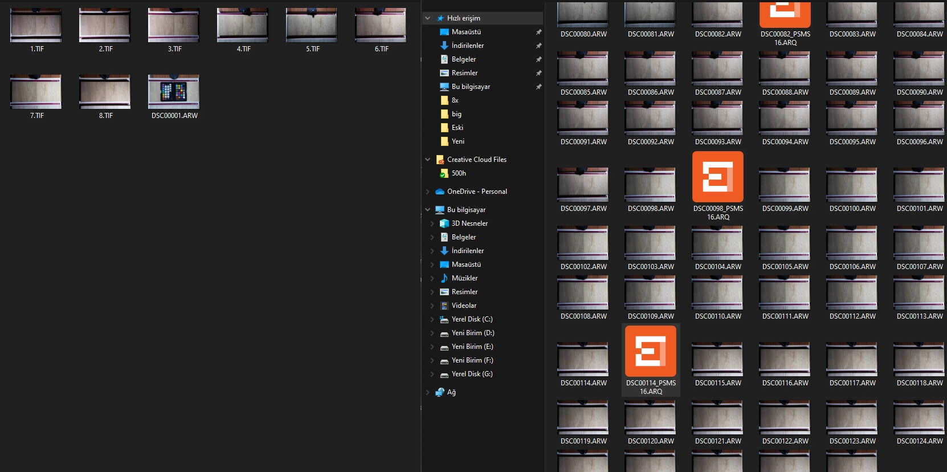Viewport: 947px width, 472px height.
Task: Expand the OneDrive - Personal tree node
Action: pos(428,192)
